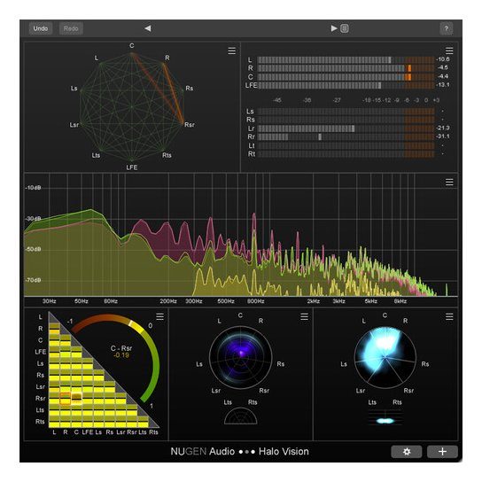Click the -31.1 peak value for Rr
The width and height of the screenshot is (482, 482).
pyautogui.click(x=443, y=136)
